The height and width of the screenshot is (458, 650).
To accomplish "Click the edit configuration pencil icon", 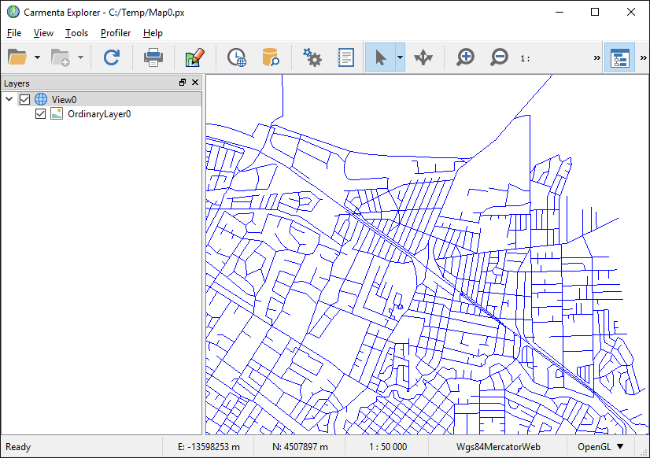I will point(194,57).
